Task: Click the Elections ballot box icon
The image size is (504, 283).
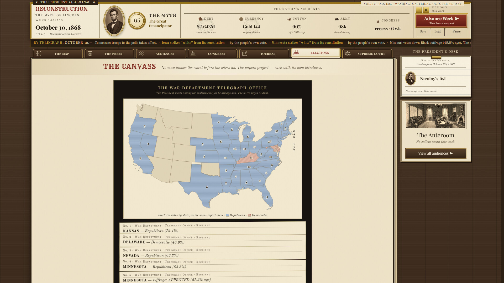Action: tap(296, 53)
